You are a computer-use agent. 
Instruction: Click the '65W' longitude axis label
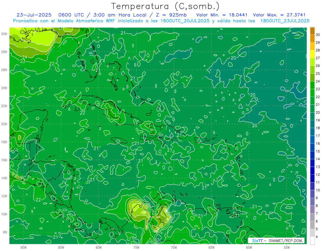(x=212, y=247)
